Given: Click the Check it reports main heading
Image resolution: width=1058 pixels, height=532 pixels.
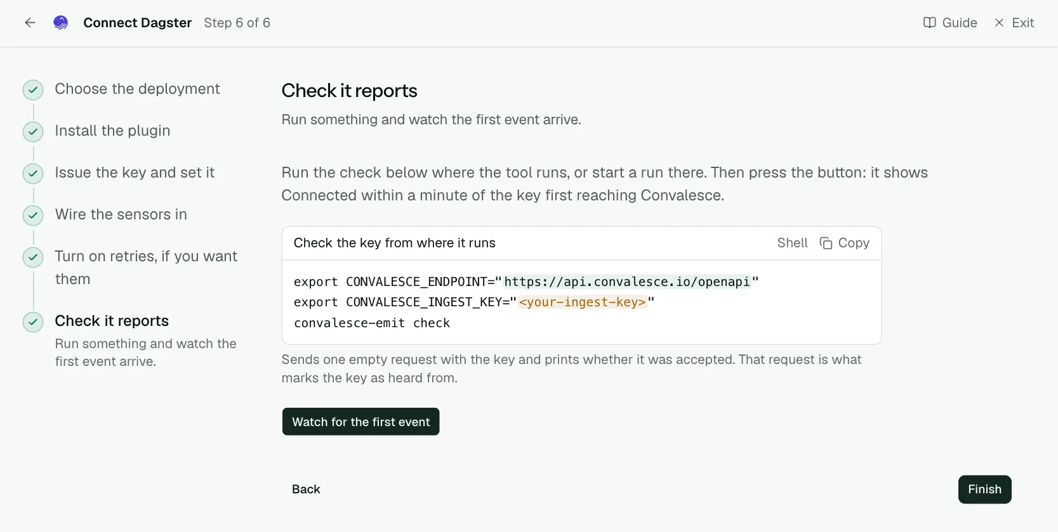Looking at the screenshot, I should pos(349,91).
